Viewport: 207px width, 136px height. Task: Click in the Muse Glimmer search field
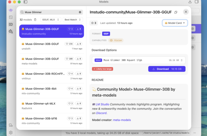coord(51,12)
